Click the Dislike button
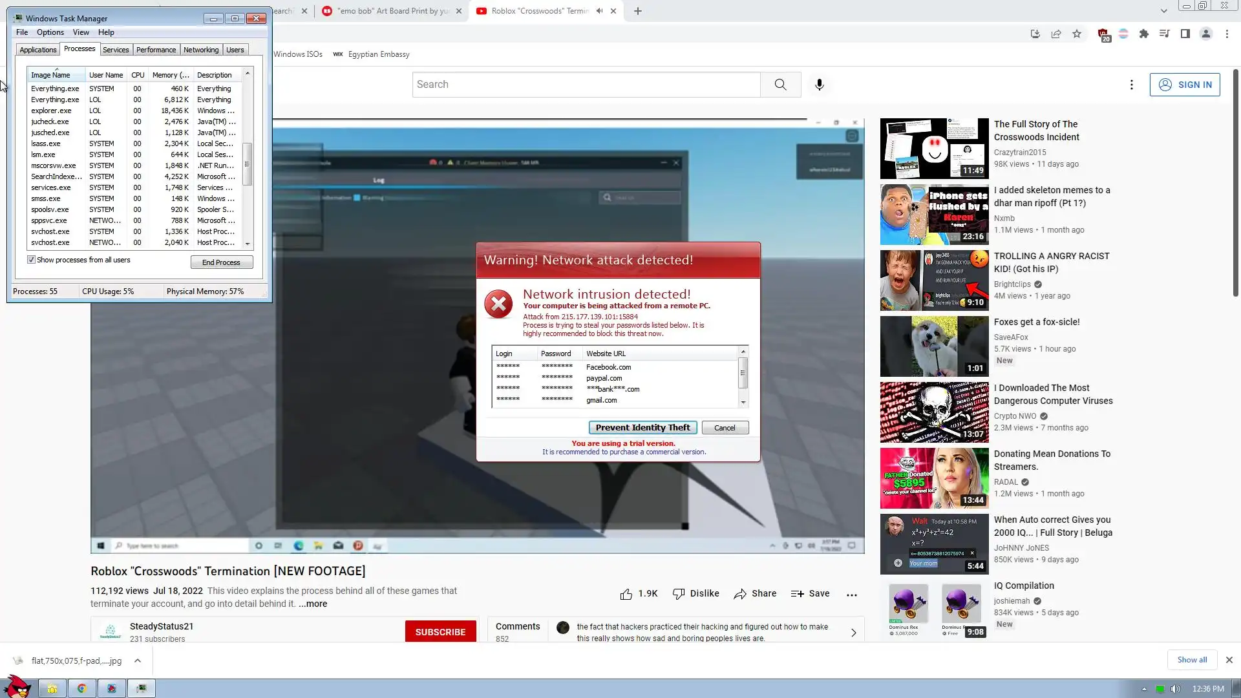Image resolution: width=1241 pixels, height=698 pixels. click(696, 594)
